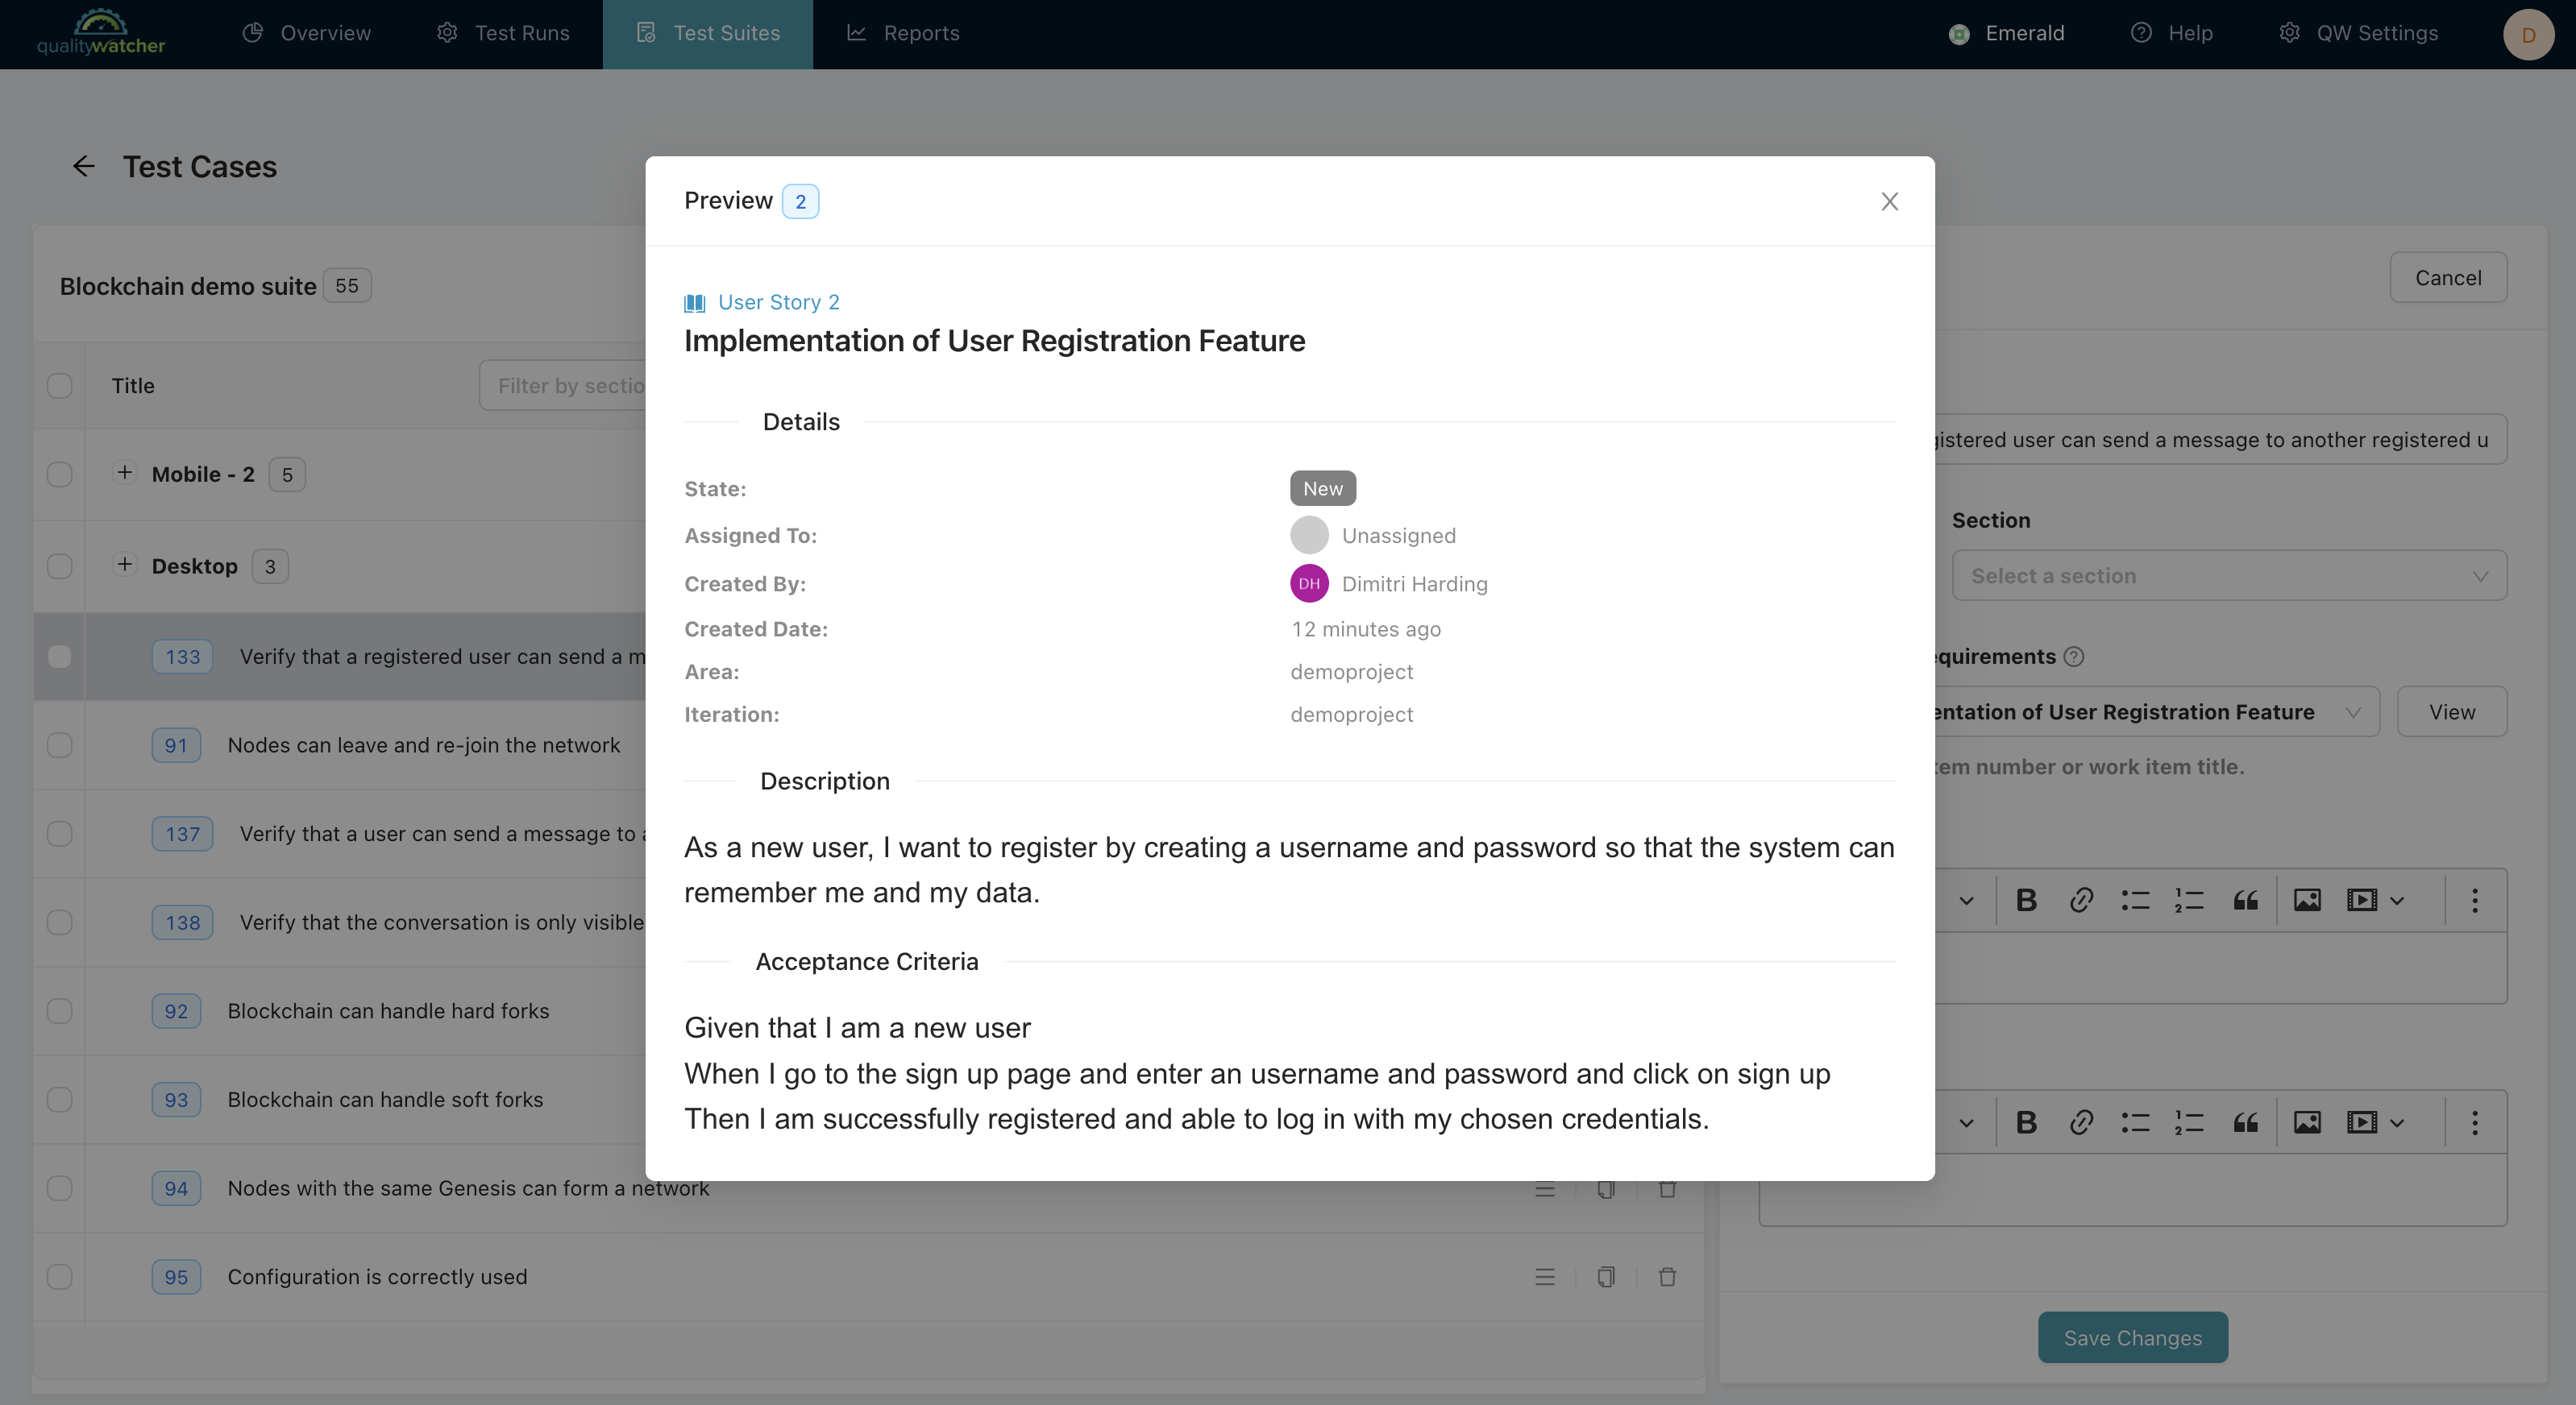Click the lower rich text editor area
Image resolution: width=2576 pixels, height=1405 pixels.
coord(2133,1189)
